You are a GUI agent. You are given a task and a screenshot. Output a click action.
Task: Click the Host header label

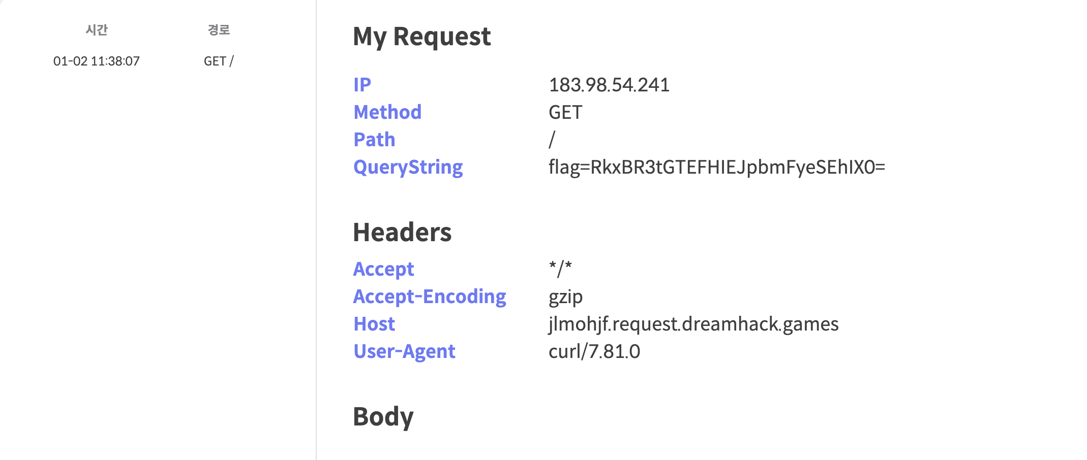point(374,324)
